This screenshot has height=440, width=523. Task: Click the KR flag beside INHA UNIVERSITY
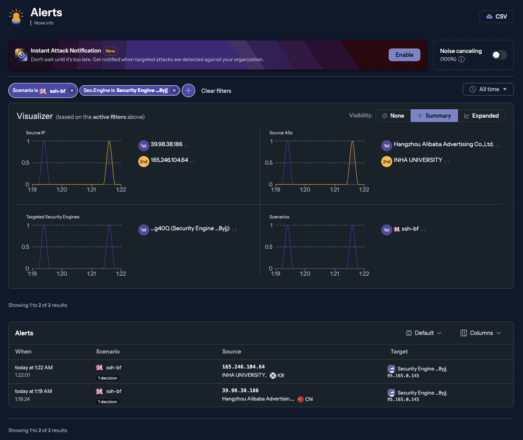[x=273, y=375]
